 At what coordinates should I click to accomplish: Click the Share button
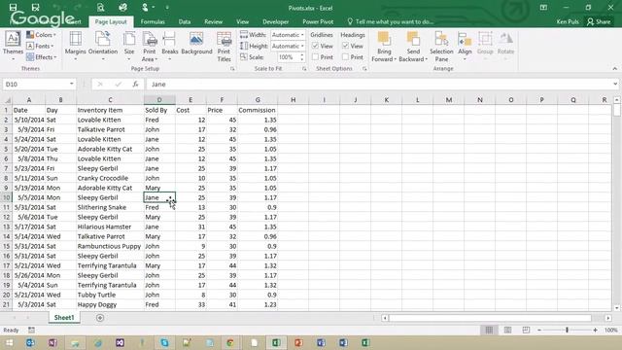click(599, 21)
